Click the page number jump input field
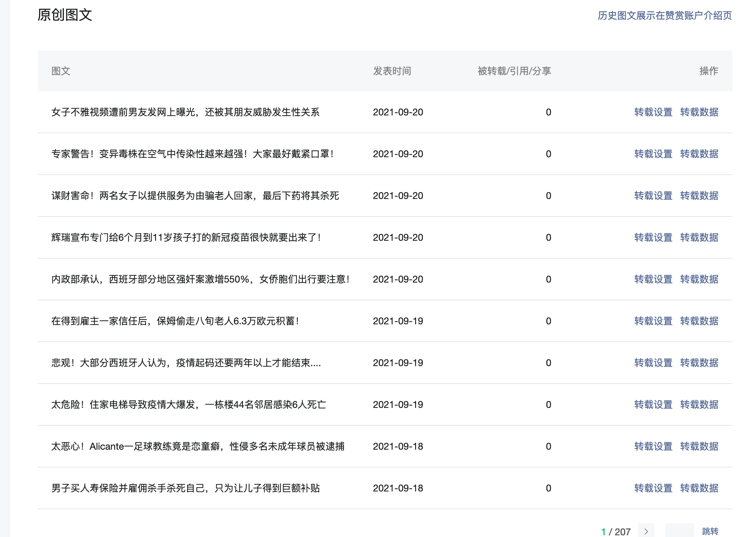Viewport: 752px width, 537px height. tap(679, 531)
